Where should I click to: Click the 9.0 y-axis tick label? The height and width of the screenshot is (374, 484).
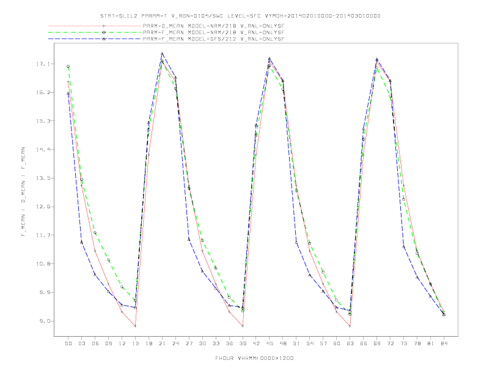[44, 321]
